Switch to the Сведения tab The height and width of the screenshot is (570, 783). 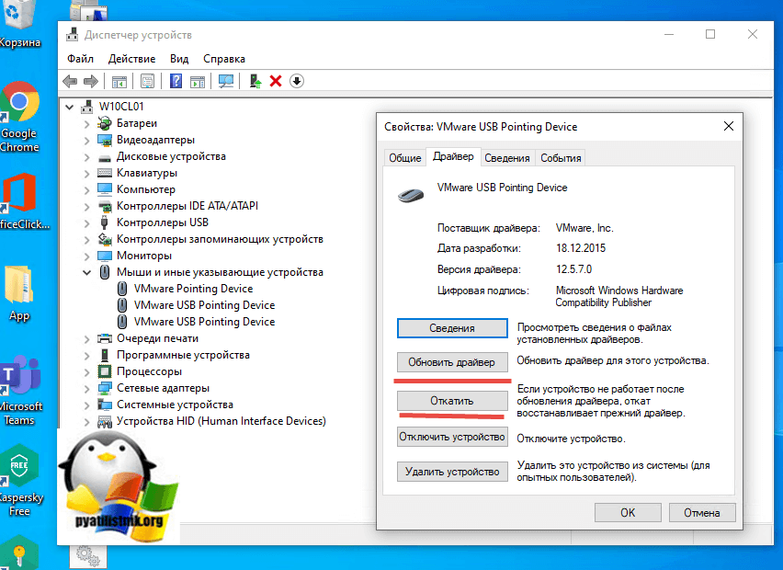click(507, 158)
